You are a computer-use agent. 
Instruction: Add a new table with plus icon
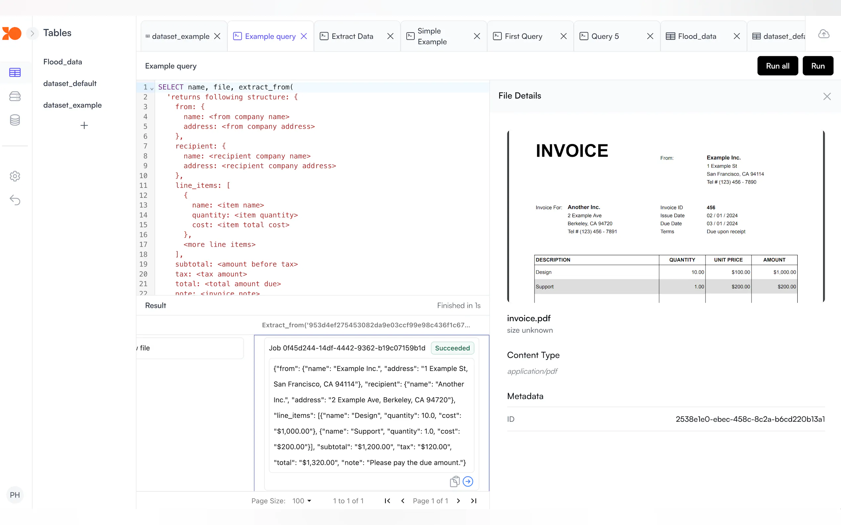(84, 125)
